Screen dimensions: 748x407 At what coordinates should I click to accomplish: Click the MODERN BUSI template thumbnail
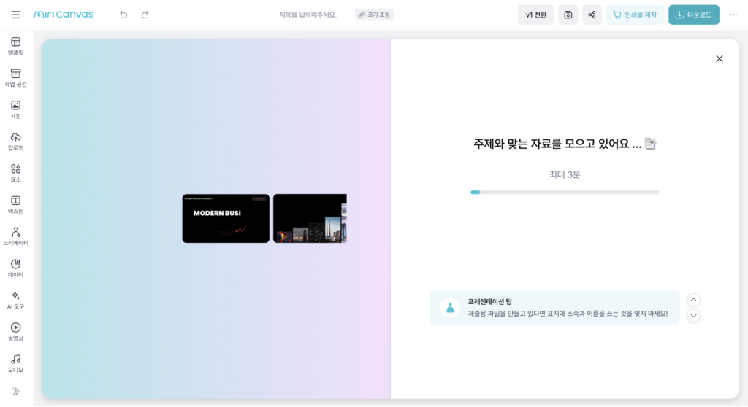(226, 218)
